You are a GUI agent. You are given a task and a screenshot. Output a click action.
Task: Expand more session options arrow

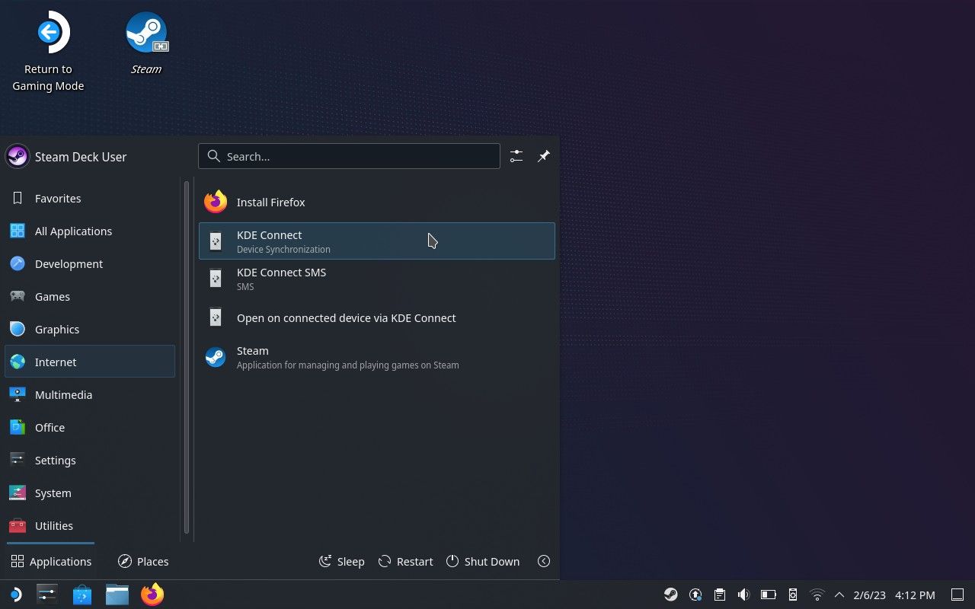(544, 561)
